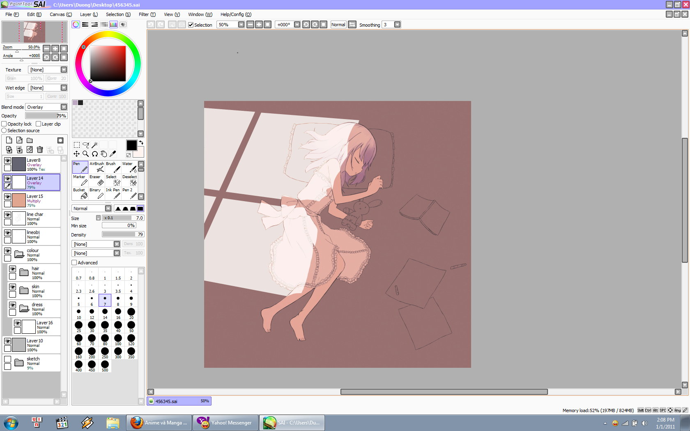Click the black foreground color swatch
The height and width of the screenshot is (431, 690).
tap(131, 145)
